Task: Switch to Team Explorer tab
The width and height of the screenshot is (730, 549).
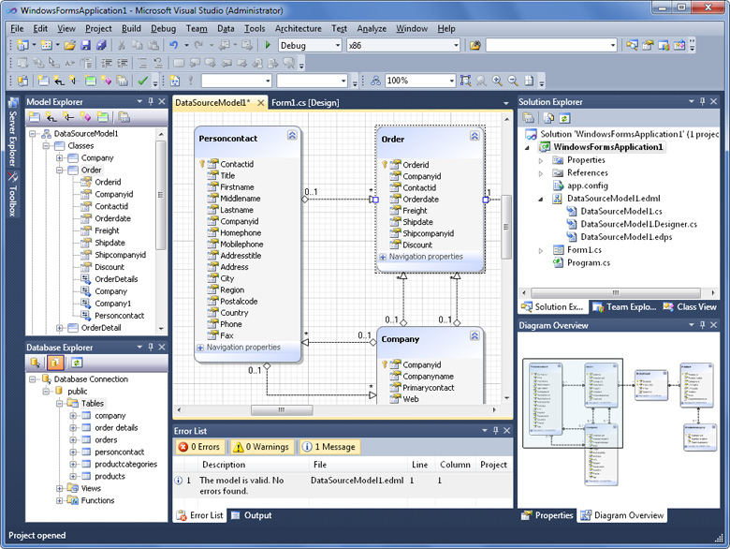Action: [x=624, y=306]
